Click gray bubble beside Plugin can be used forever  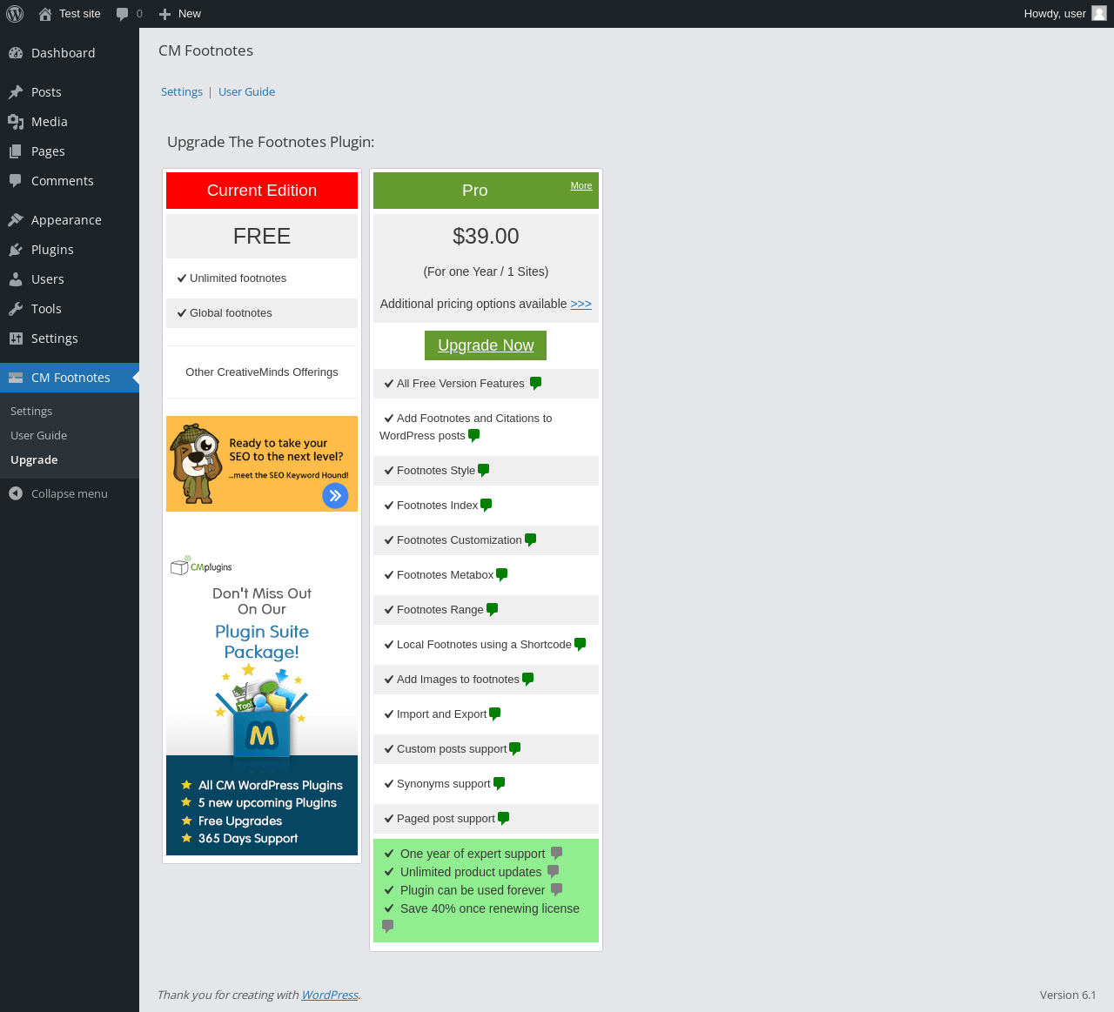click(x=557, y=890)
